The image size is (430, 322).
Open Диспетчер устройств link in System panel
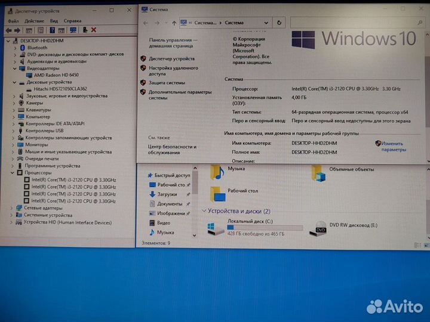coord(171,58)
